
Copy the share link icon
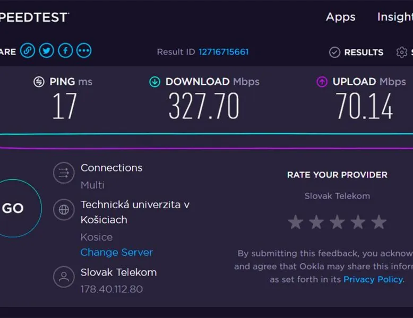click(28, 50)
